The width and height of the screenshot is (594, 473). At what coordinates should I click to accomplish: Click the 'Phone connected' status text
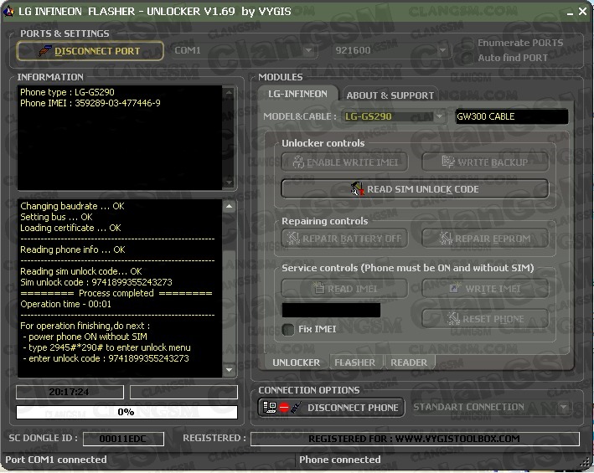point(340,460)
